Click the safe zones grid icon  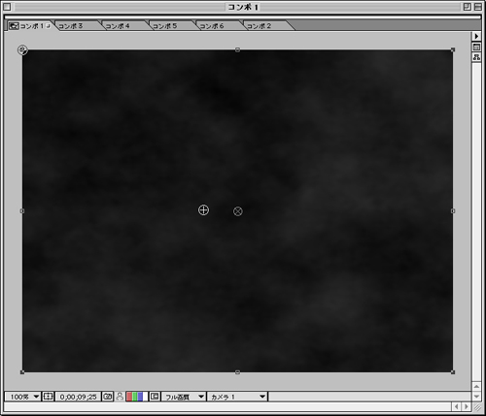pos(48,397)
